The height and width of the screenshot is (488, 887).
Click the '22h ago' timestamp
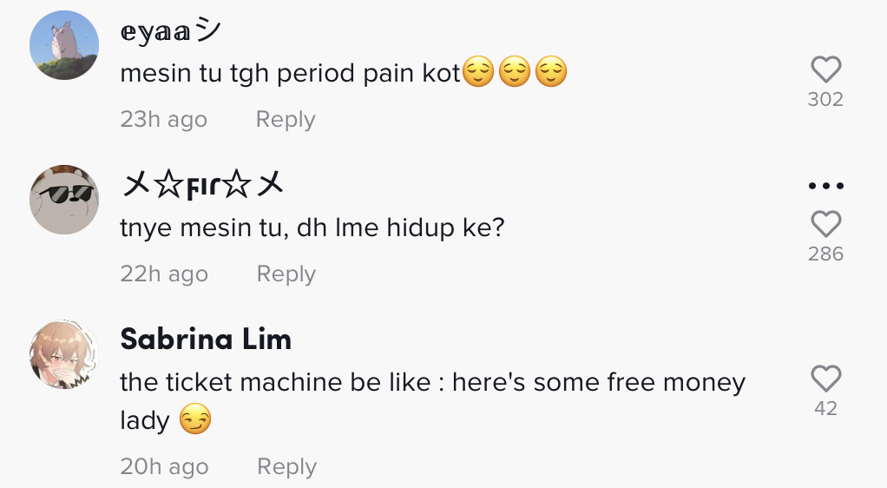(164, 274)
